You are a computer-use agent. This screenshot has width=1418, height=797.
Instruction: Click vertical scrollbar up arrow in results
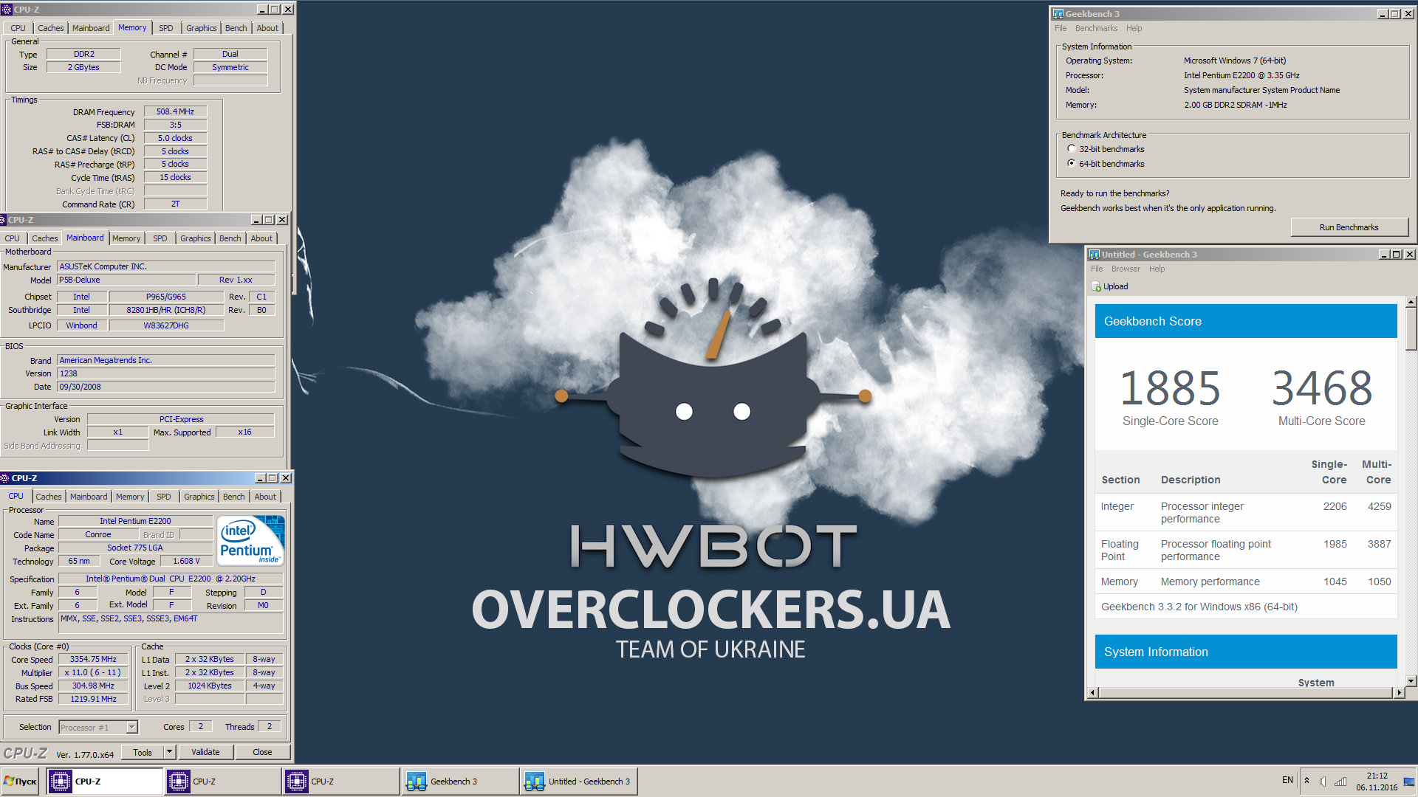click(x=1411, y=302)
